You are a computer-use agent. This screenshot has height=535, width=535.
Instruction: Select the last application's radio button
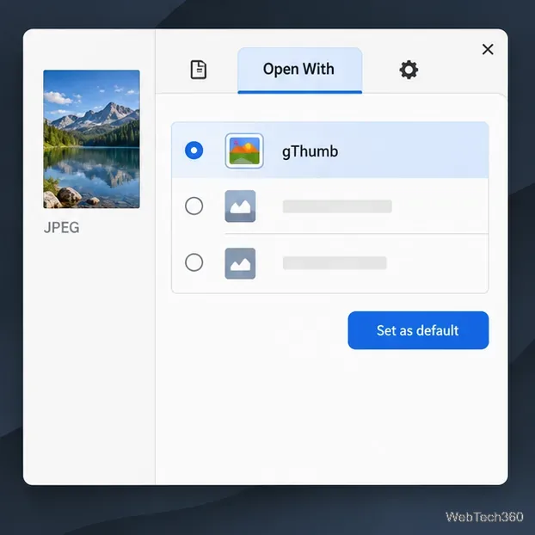(194, 262)
